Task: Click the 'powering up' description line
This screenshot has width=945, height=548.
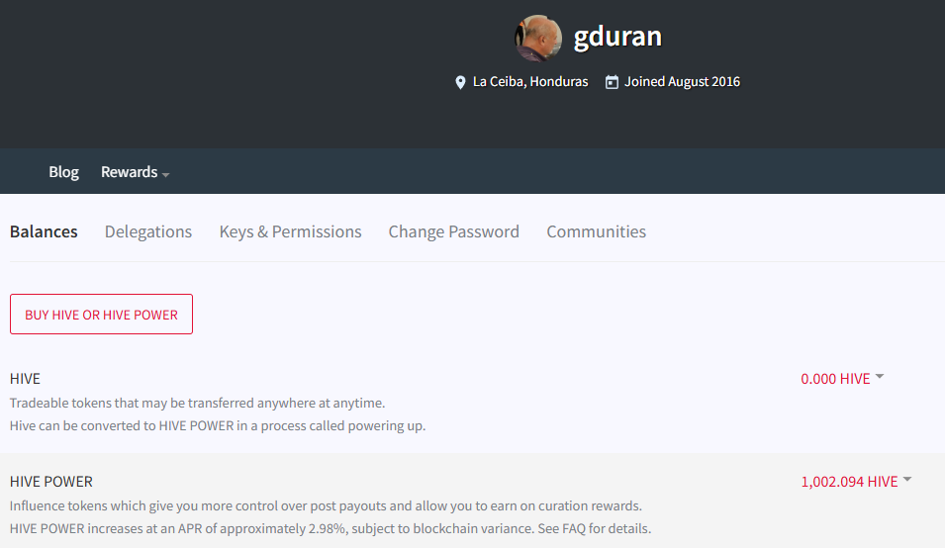Action: (x=218, y=425)
